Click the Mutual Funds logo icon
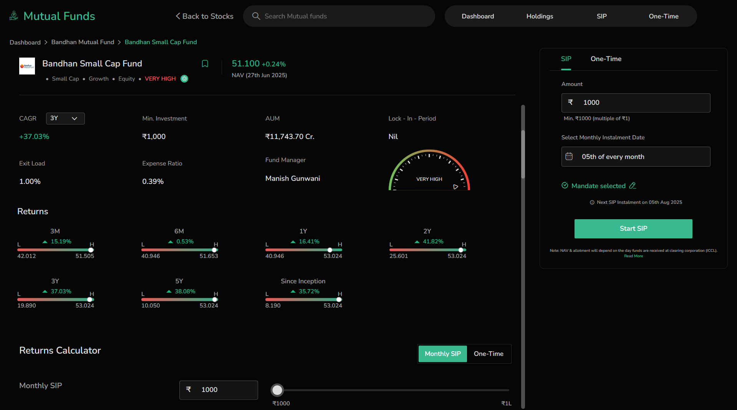The width and height of the screenshot is (737, 410). (x=14, y=16)
